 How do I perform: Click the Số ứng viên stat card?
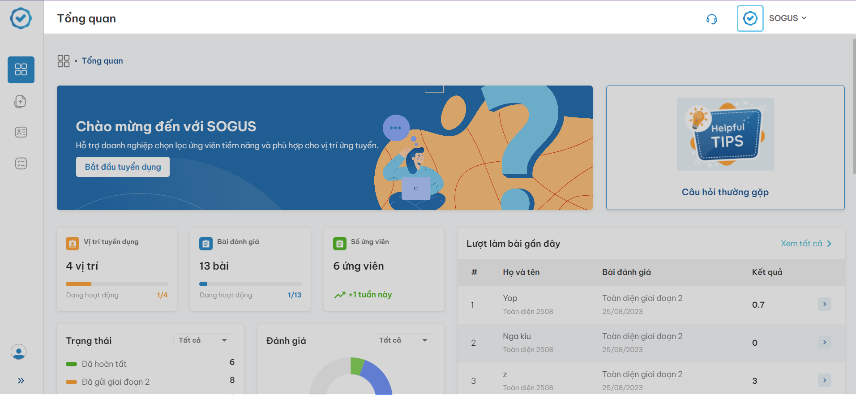(384, 269)
